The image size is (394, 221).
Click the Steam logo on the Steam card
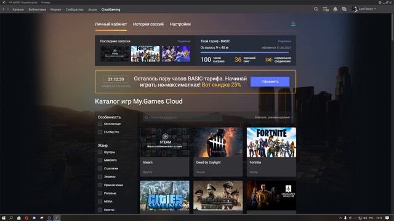click(x=165, y=136)
